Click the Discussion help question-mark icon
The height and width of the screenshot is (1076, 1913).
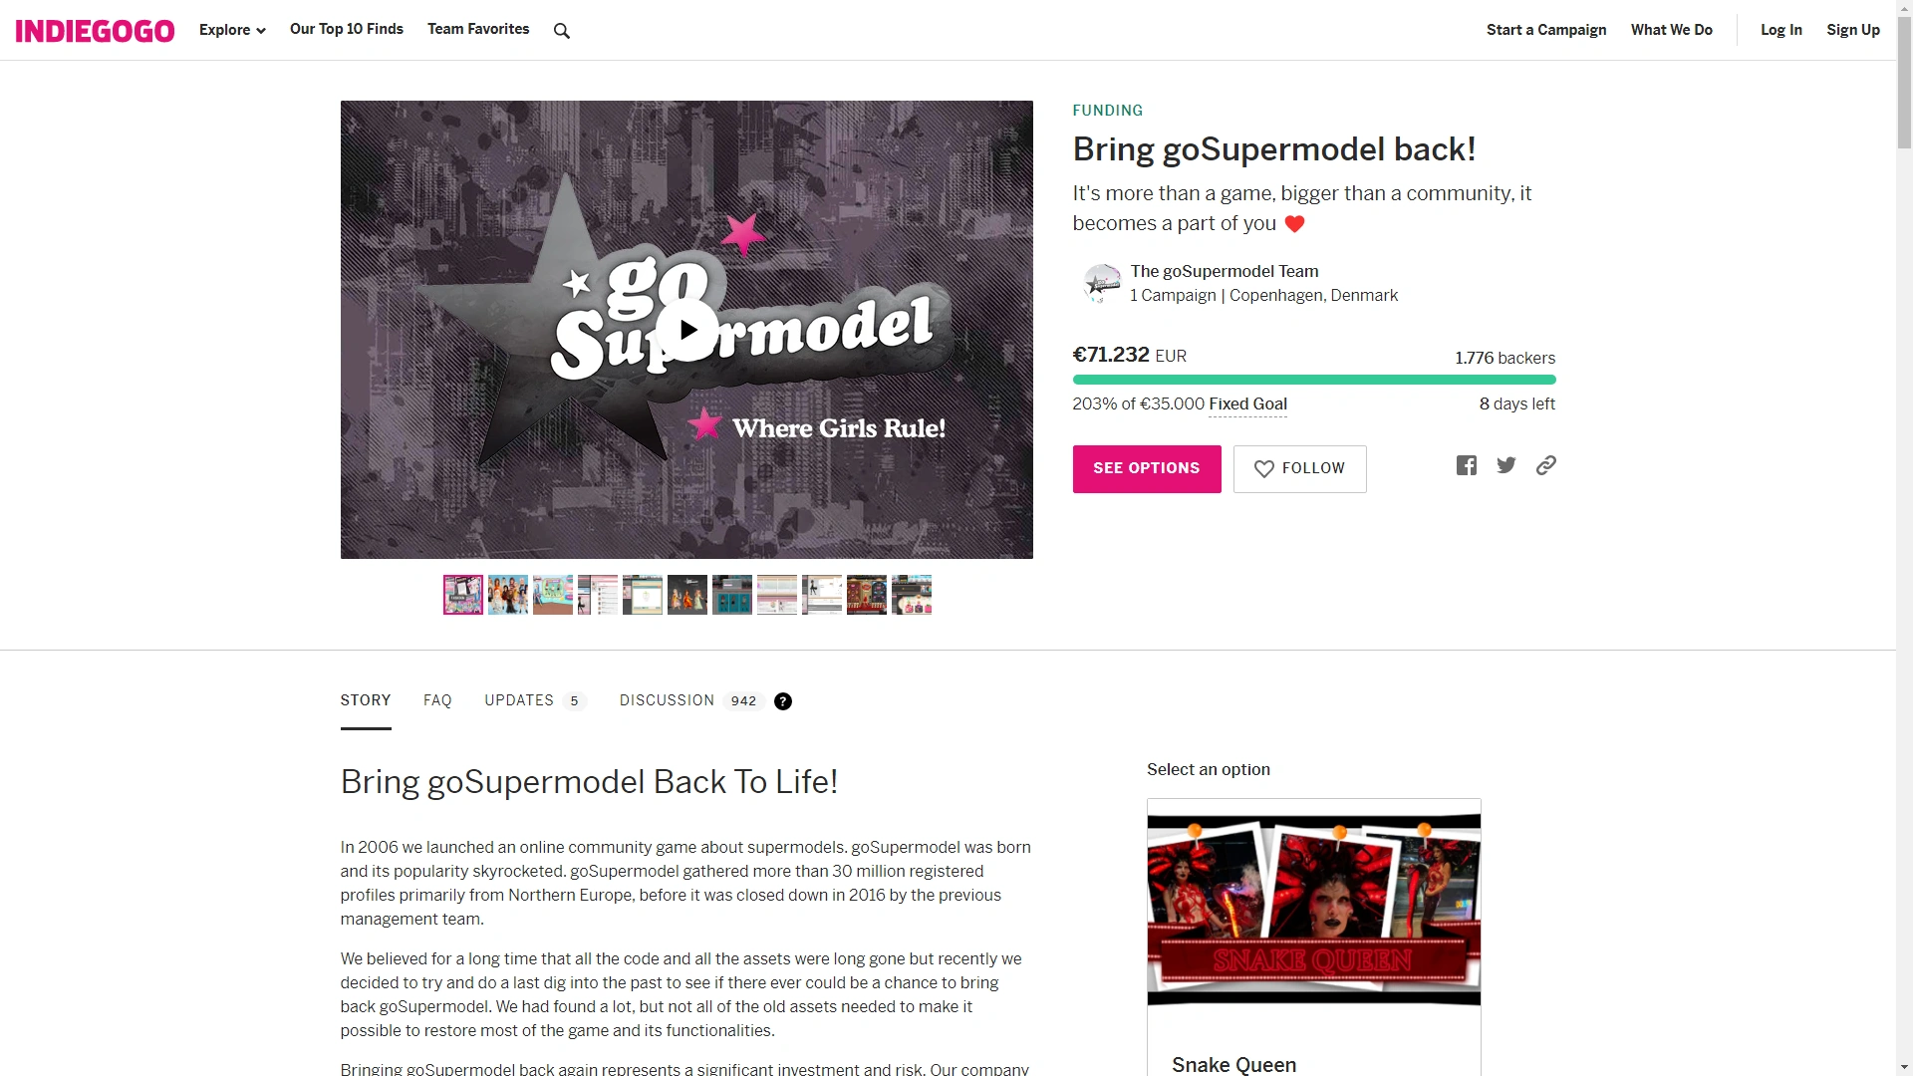pyautogui.click(x=783, y=701)
